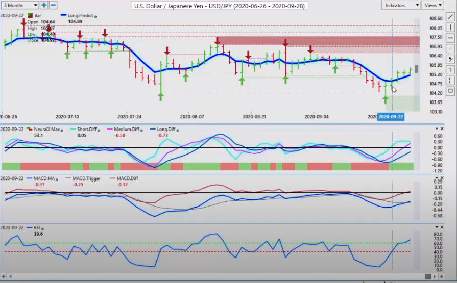Click the MACD.MA legend label
This screenshot has width=457, height=283.
tap(44, 178)
